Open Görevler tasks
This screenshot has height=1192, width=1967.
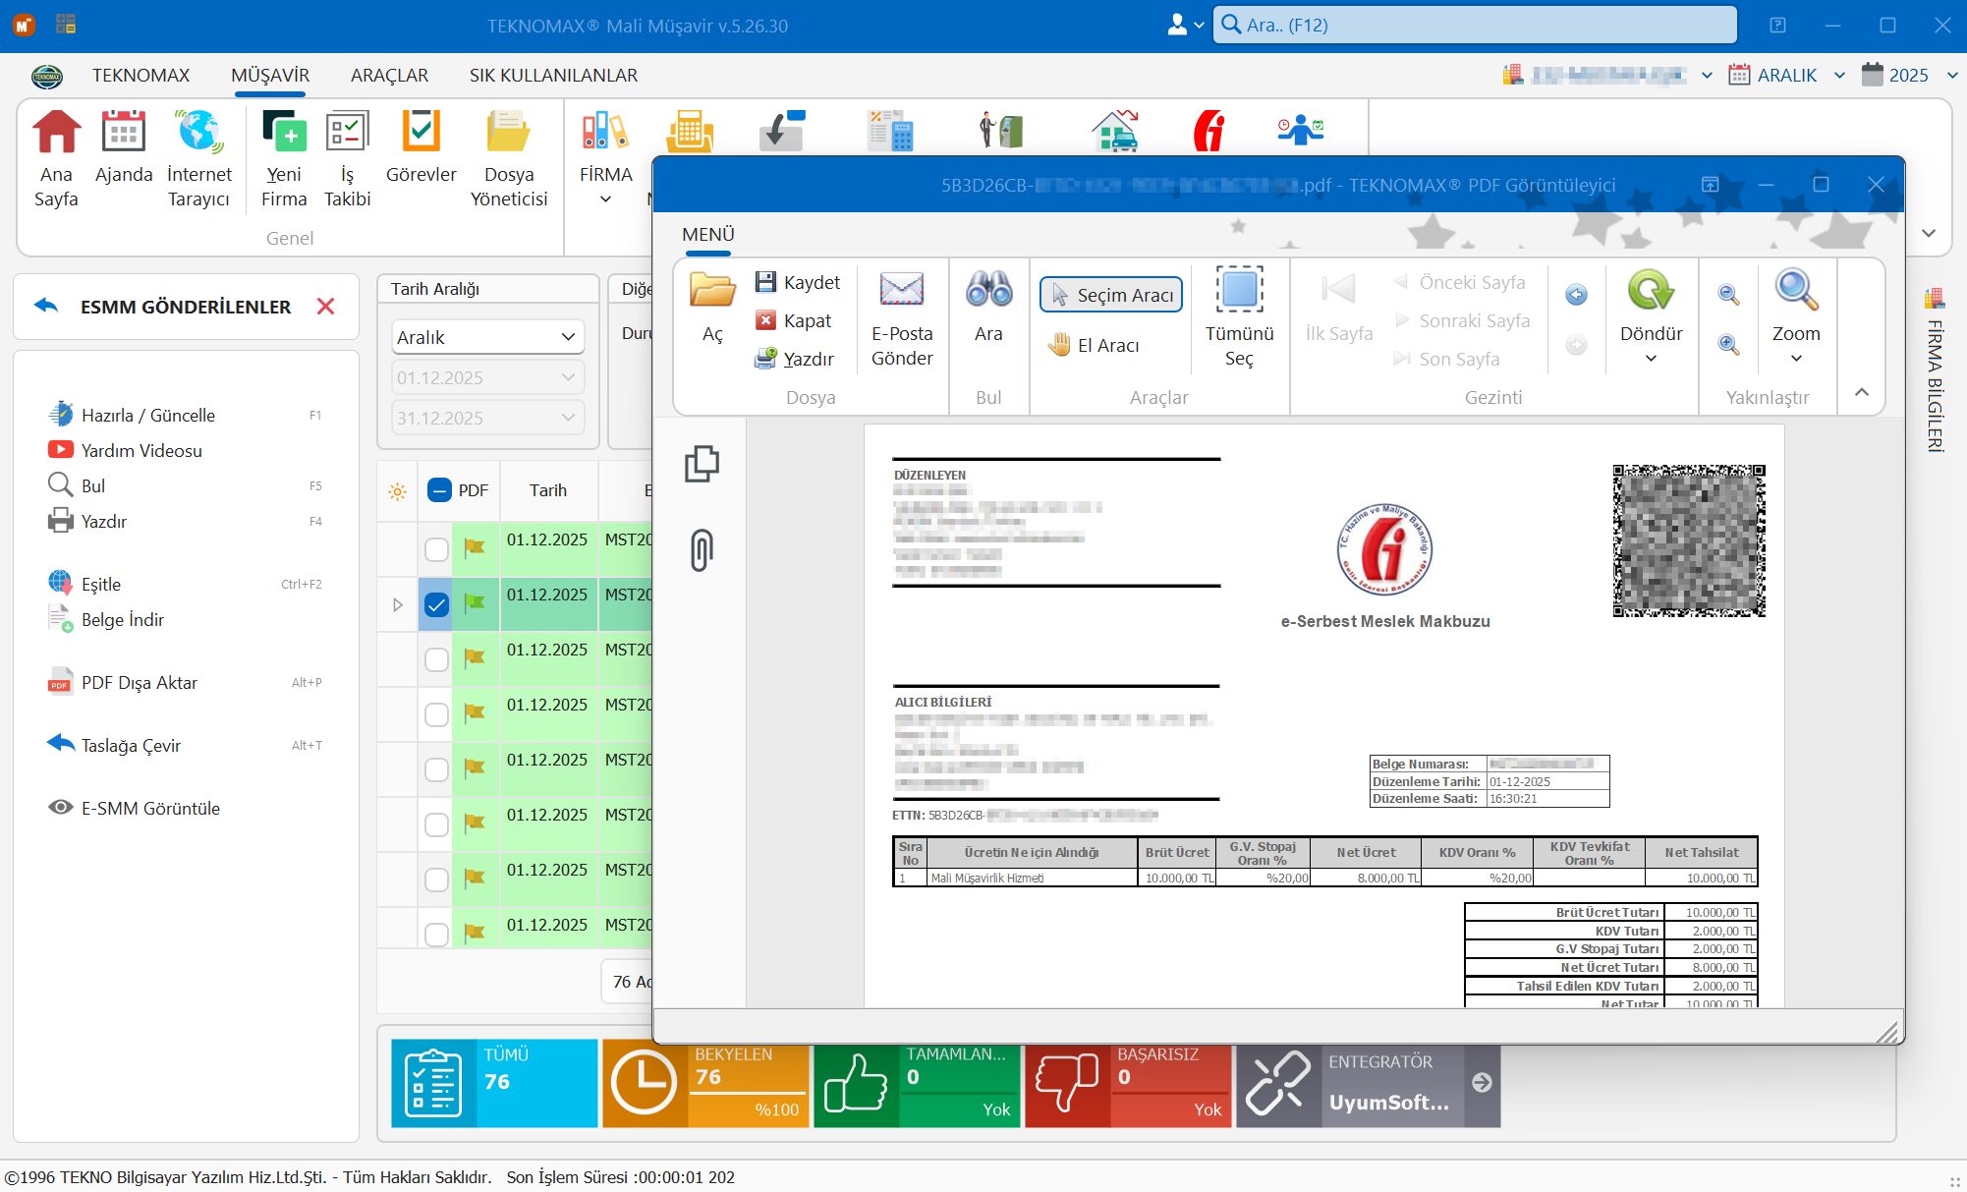tap(421, 146)
